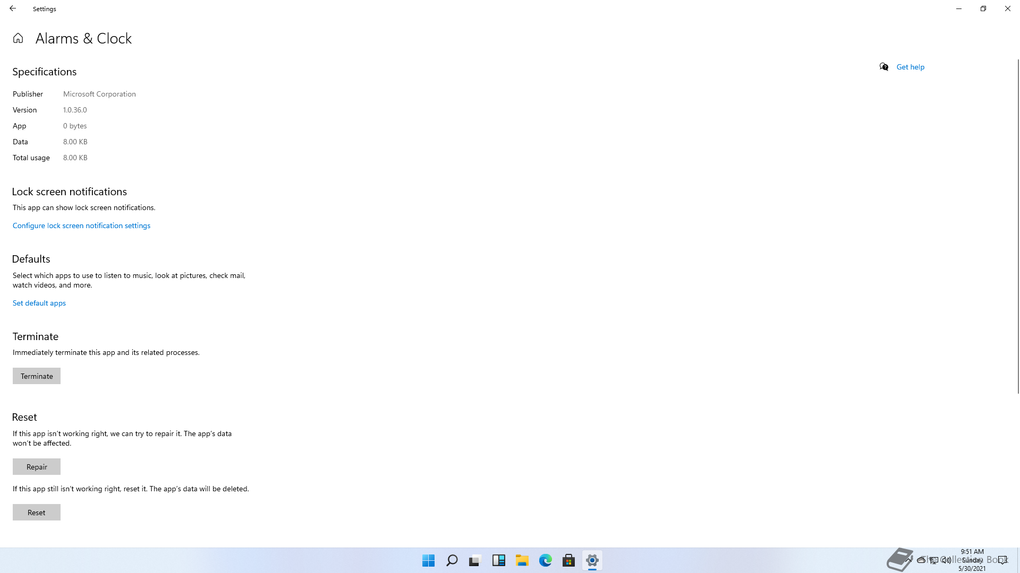
Task: Open the notification center icon
Action: point(1002,560)
